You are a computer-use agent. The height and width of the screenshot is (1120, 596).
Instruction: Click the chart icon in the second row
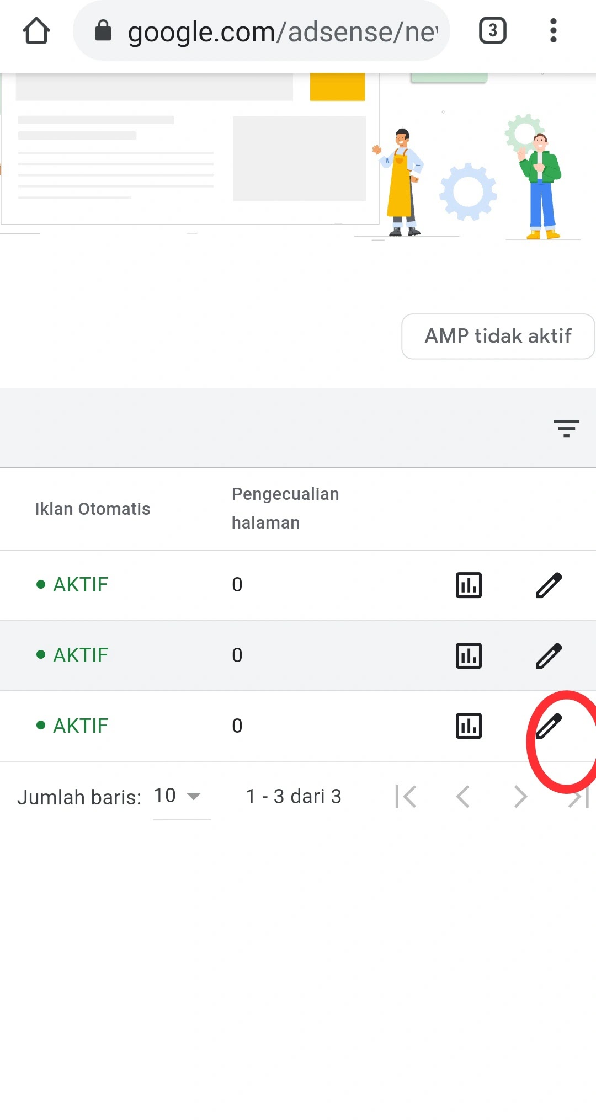469,655
